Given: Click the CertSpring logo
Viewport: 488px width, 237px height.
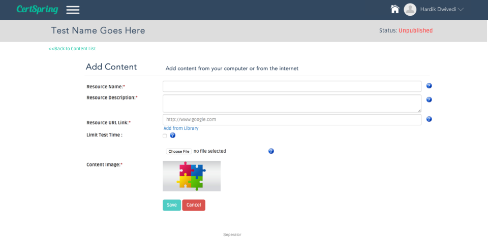Looking at the screenshot, I should pyautogui.click(x=37, y=10).
